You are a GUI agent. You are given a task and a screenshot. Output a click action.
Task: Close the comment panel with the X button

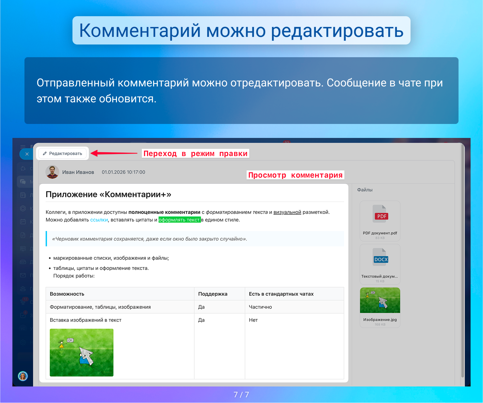[27, 154]
